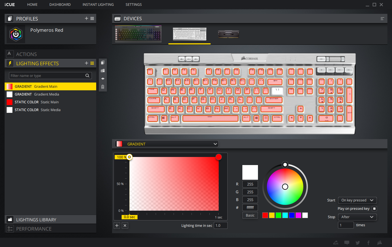392x247 pixels.
Task: Remove gradient stop with the X button
Action: click(125, 226)
